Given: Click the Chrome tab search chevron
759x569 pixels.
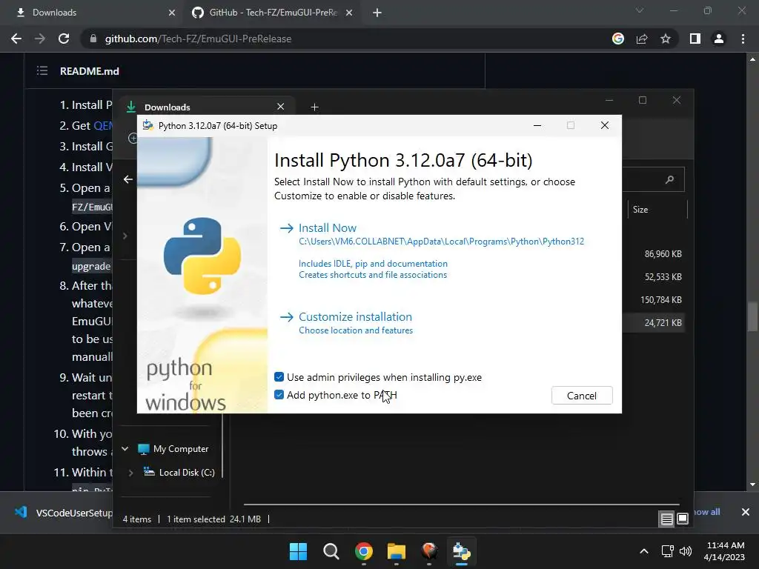Looking at the screenshot, I should point(640,10).
